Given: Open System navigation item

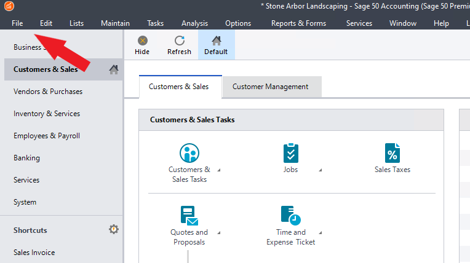Looking at the screenshot, I should point(25,202).
